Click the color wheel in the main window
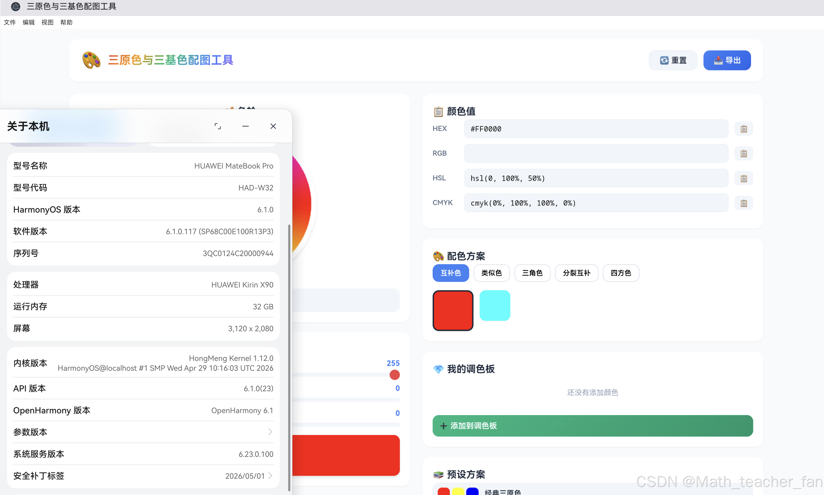The width and height of the screenshot is (824, 495). pyautogui.click(x=302, y=204)
